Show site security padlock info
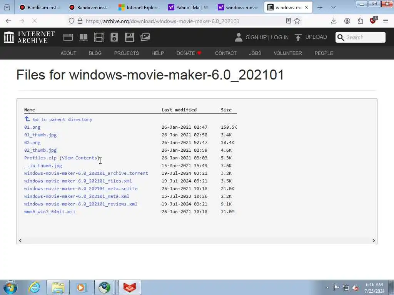The image size is (394, 295). point(80,21)
